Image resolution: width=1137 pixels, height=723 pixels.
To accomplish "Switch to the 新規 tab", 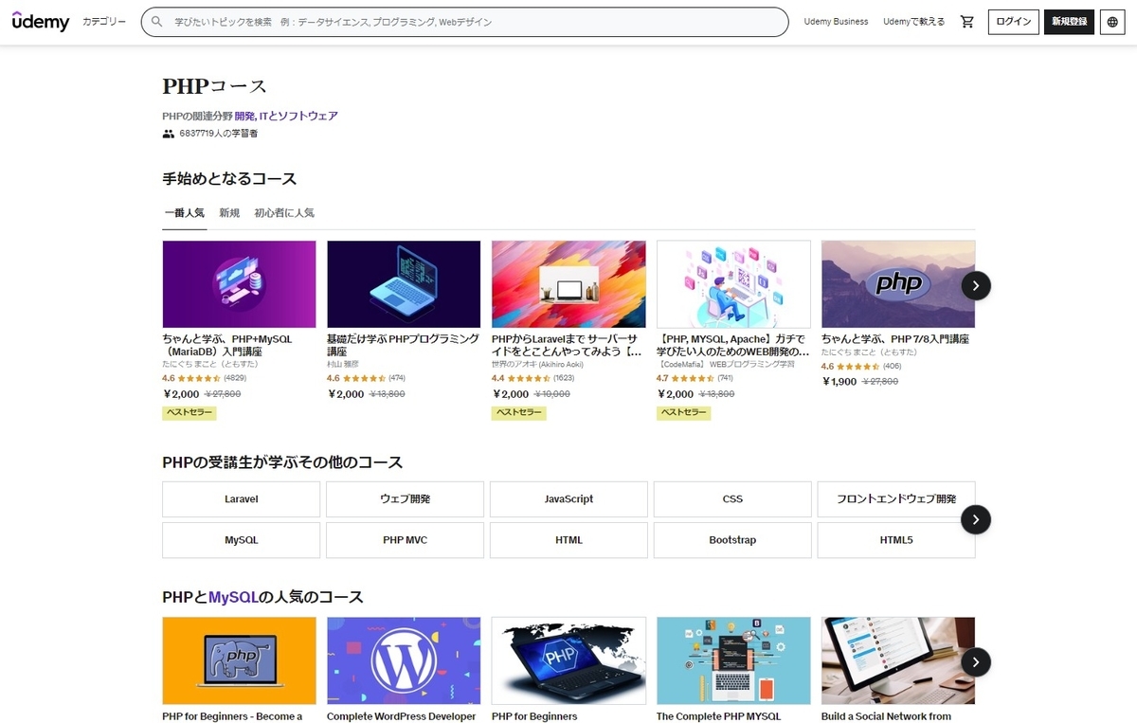I will pyautogui.click(x=229, y=213).
